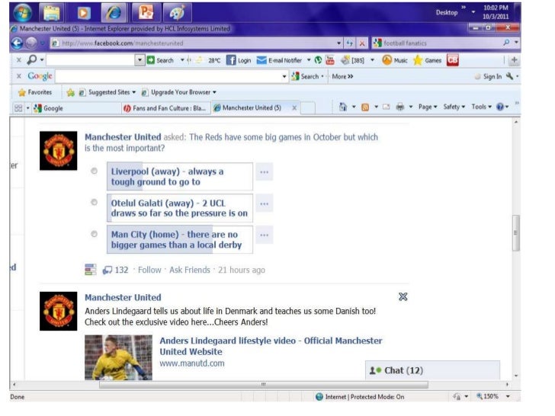Open options dots next to Man City answer
Image resolution: width=555 pixels, height=416 pixels.
pyautogui.click(x=264, y=235)
